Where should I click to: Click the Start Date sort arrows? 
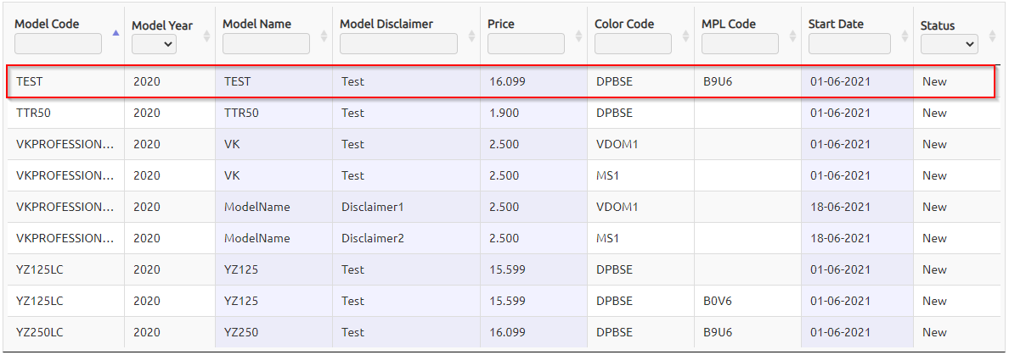point(905,36)
